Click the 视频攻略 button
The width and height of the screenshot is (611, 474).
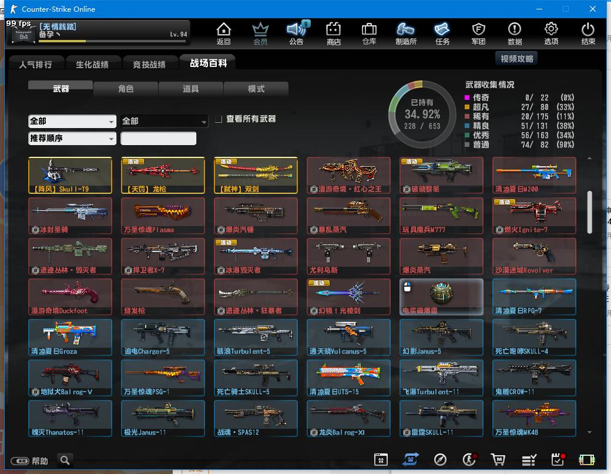(516, 59)
